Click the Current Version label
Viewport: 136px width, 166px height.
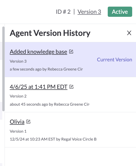pos(115,60)
